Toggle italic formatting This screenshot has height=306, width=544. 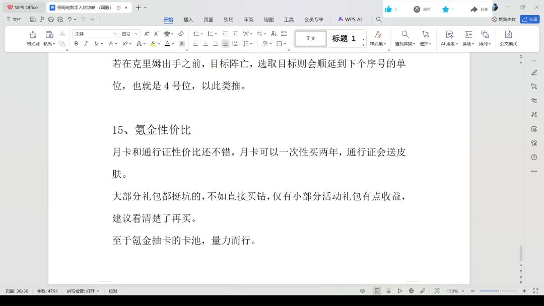(86, 44)
